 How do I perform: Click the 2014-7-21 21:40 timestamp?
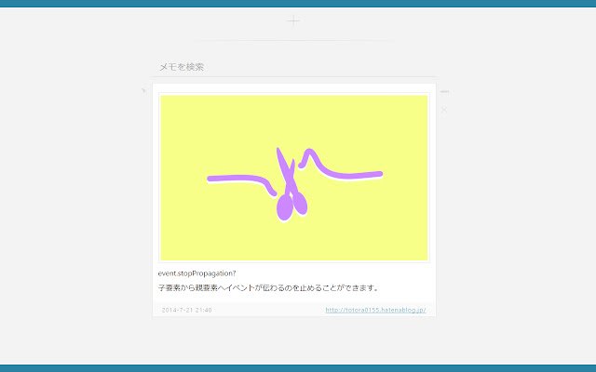point(186,310)
